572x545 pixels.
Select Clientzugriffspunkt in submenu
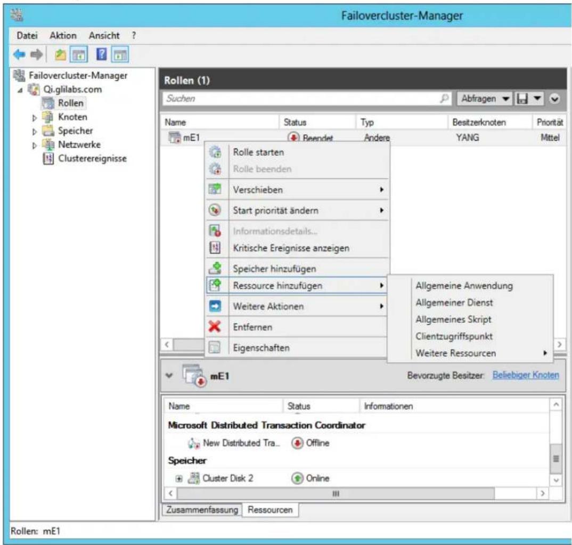454,336
